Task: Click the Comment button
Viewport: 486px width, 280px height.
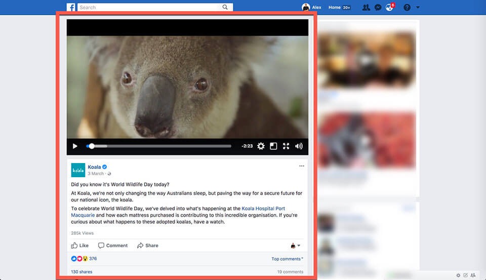Action: (x=113, y=245)
